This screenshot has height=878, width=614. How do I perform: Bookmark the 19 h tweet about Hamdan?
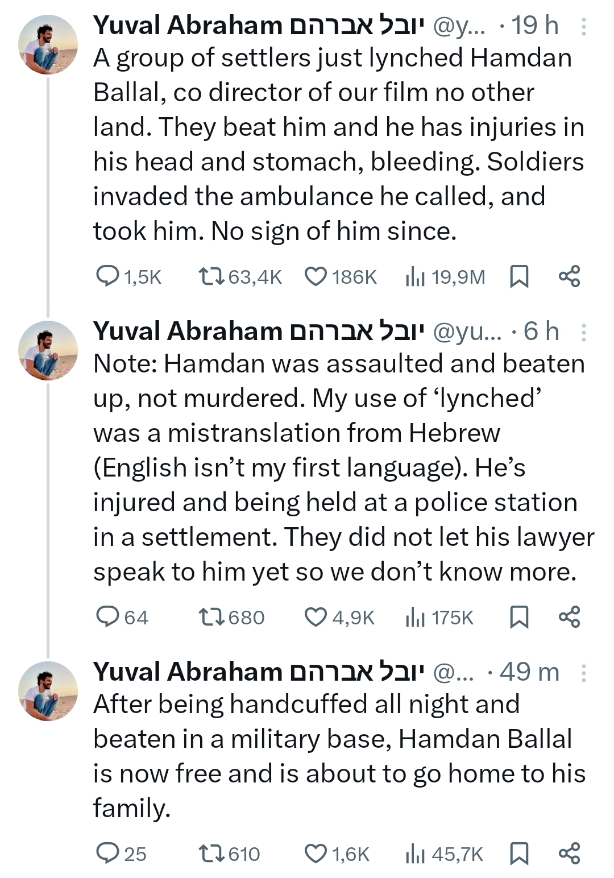[x=519, y=276]
